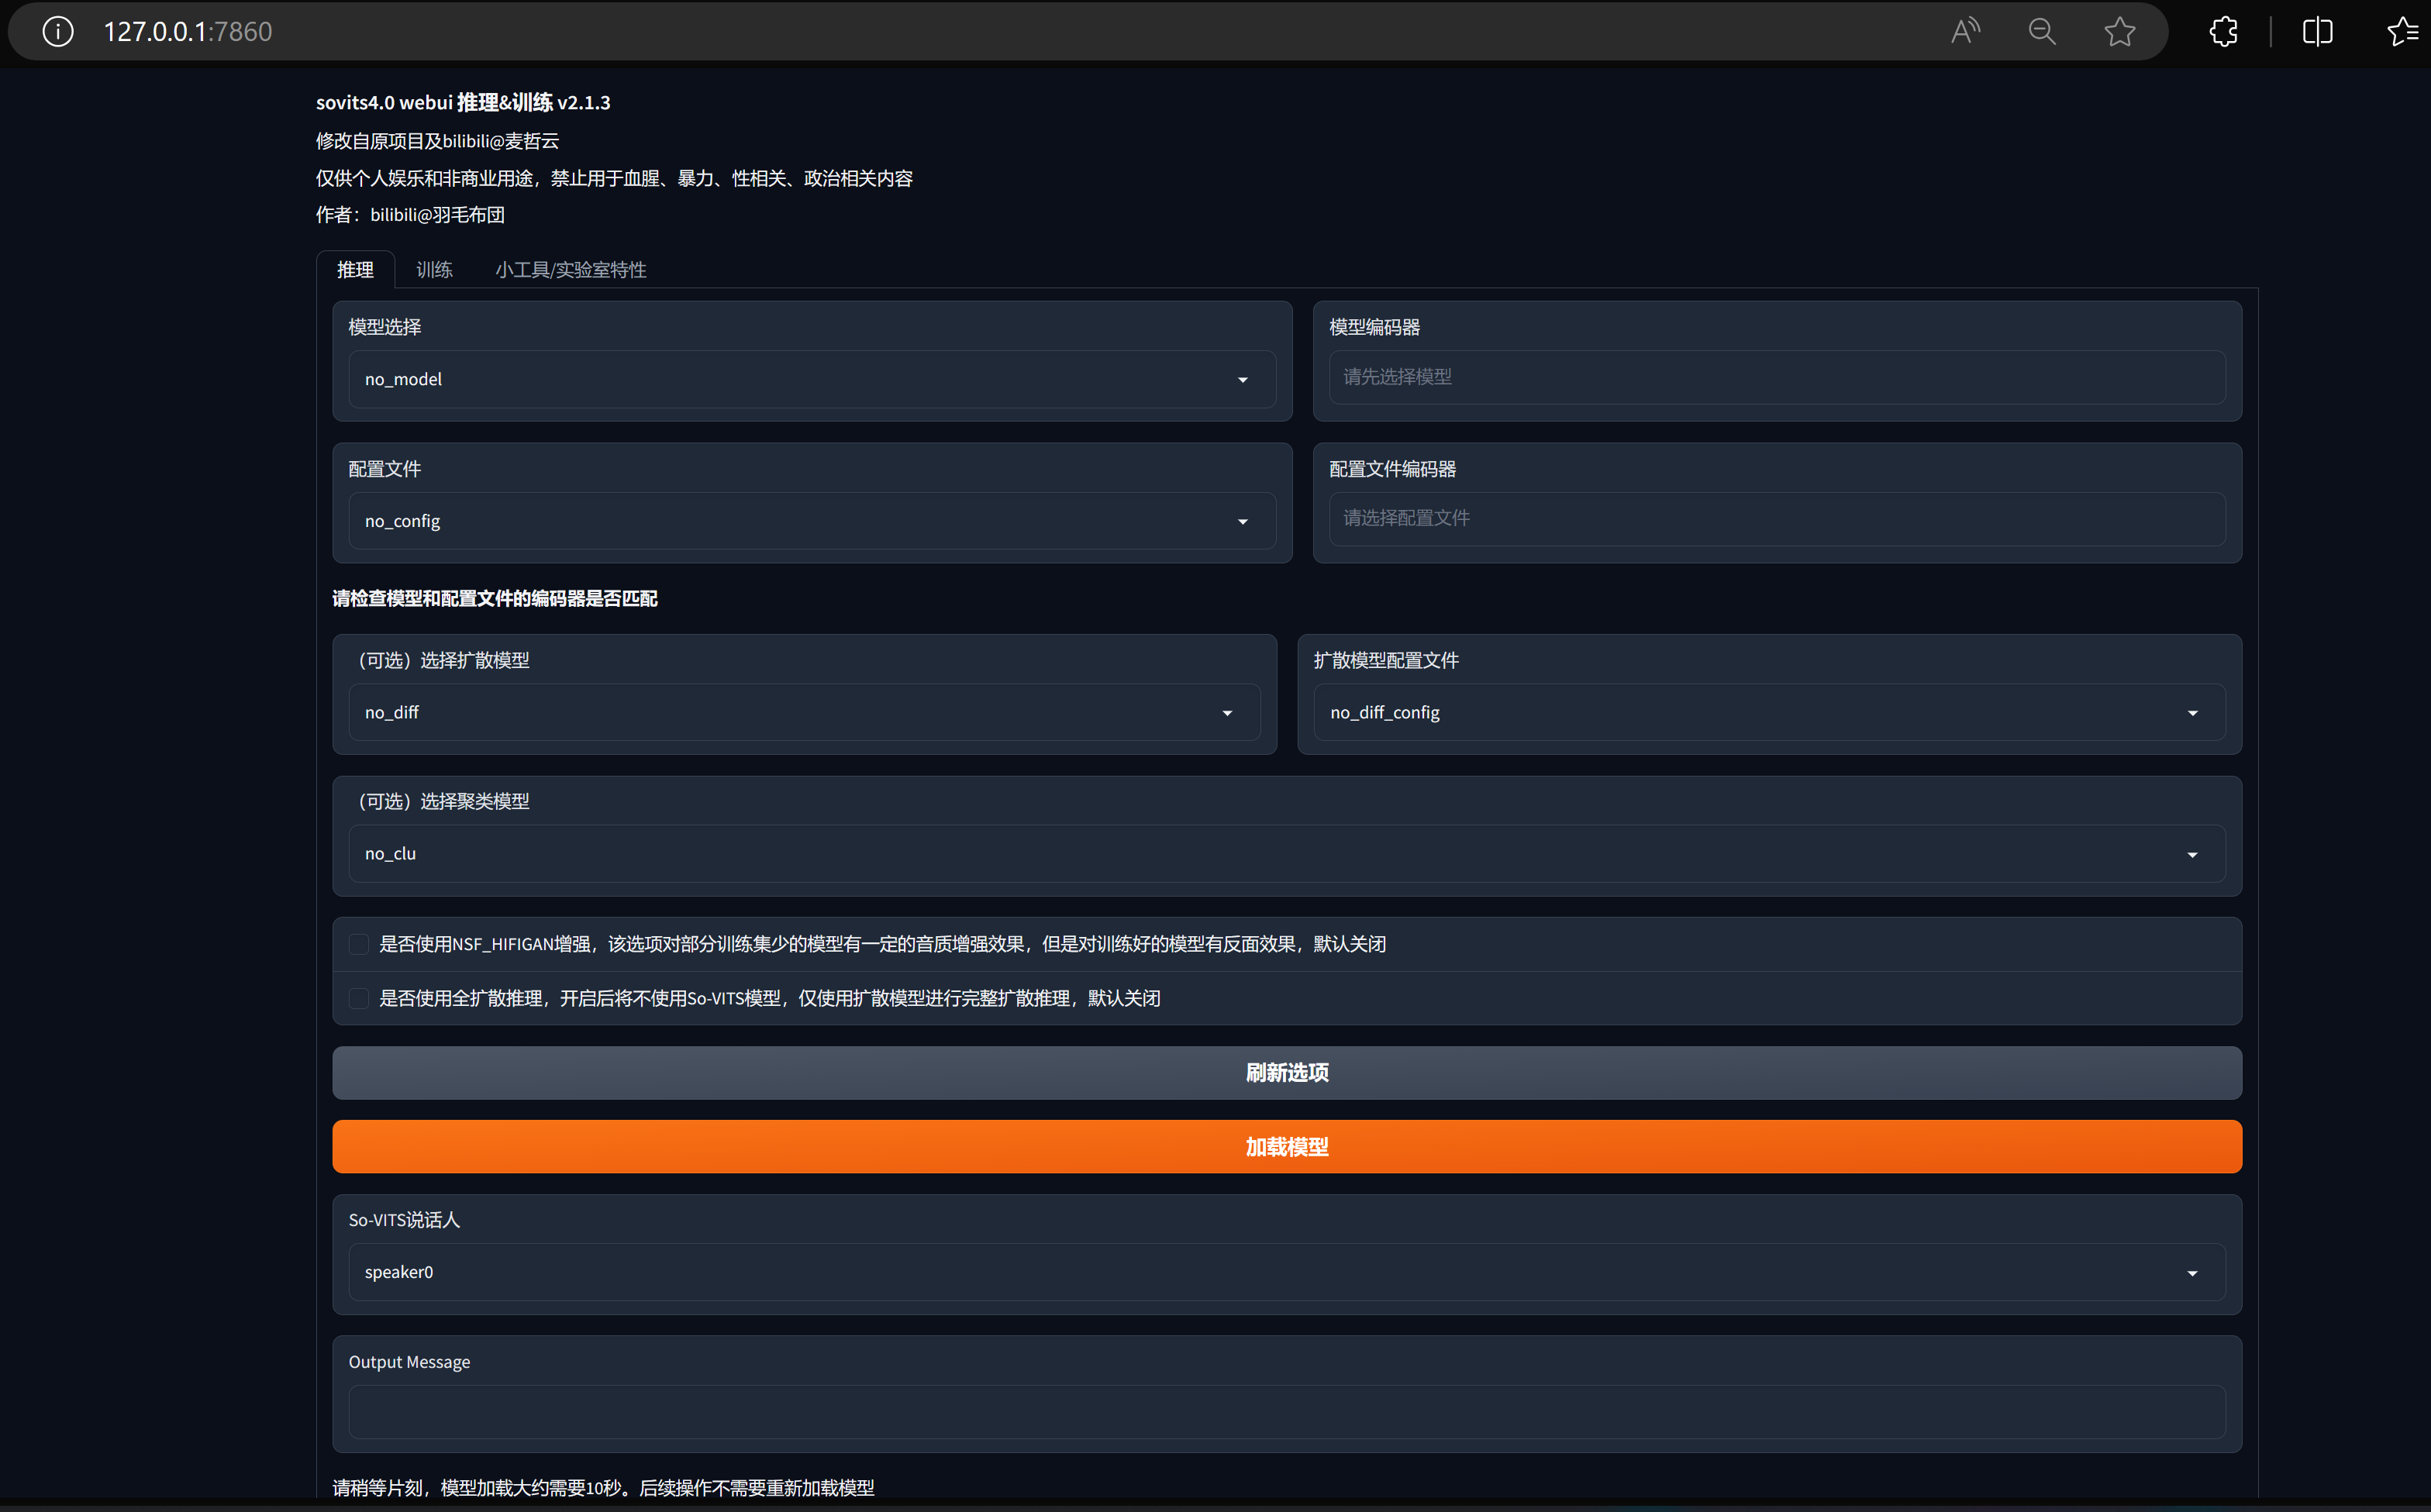Viewport: 2431px width, 1512px height.
Task: Add page to favorites with star icon
Action: pos(2119,32)
